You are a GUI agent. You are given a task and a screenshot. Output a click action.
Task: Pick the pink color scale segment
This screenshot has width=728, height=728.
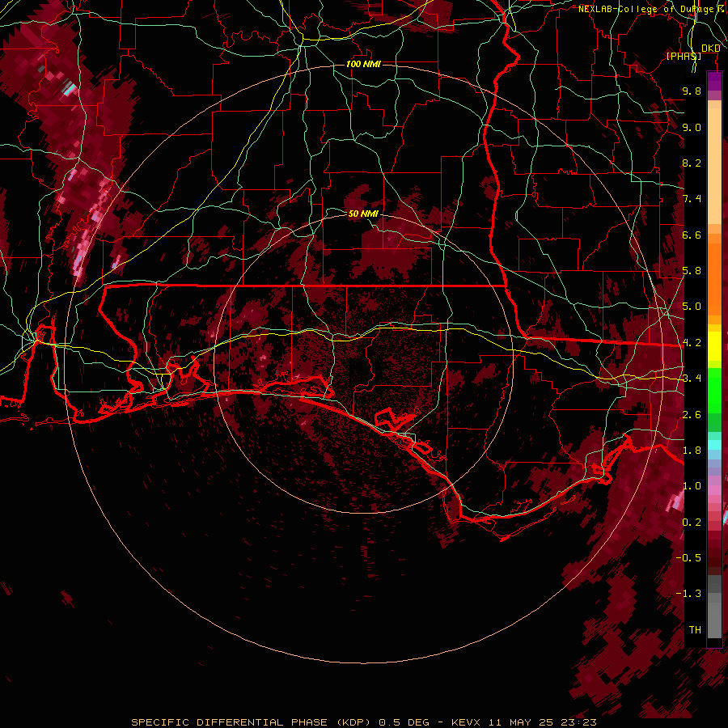click(714, 490)
